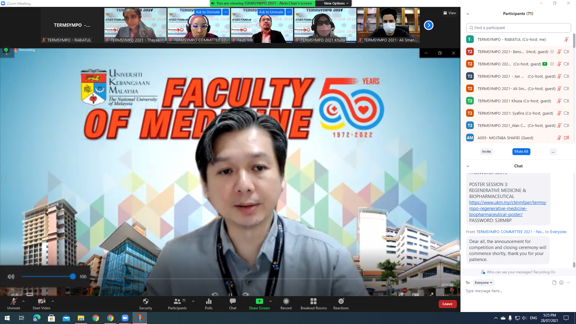Open the Reactions emoji icon
Screen dimensions: 576x324
pyautogui.click(x=341, y=301)
